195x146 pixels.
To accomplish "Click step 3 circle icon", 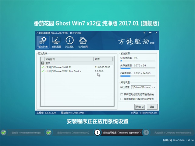I will [x=97, y=133].
